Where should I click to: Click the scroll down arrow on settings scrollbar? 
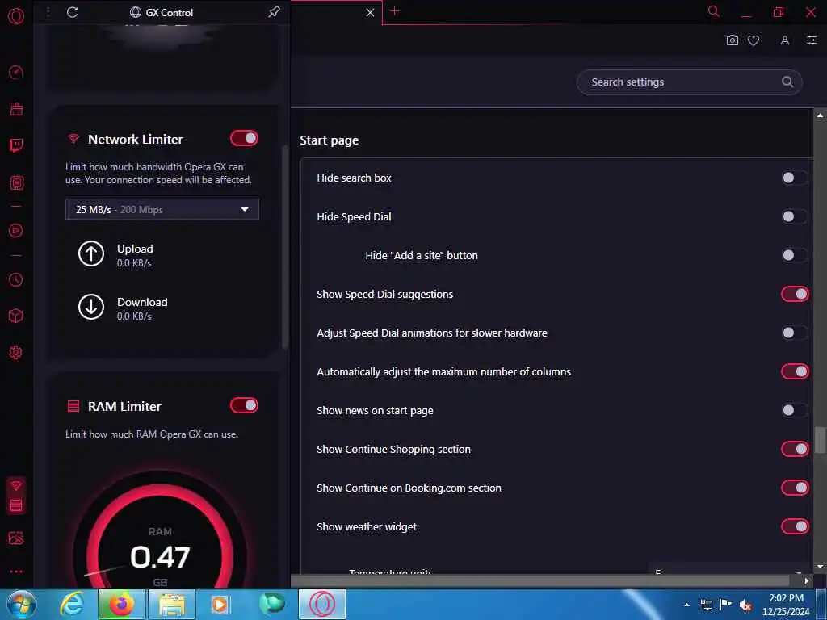coord(820,566)
